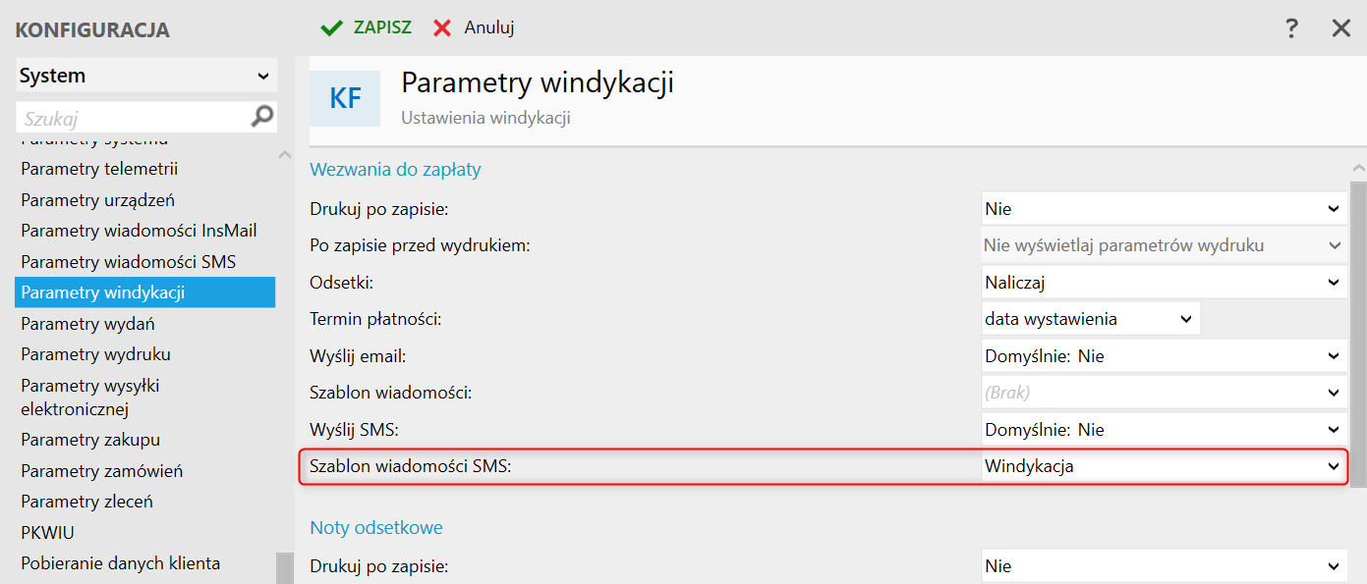1367x584 pixels.
Task: Expand the Termin płatności dropdown
Action: coord(1090,319)
